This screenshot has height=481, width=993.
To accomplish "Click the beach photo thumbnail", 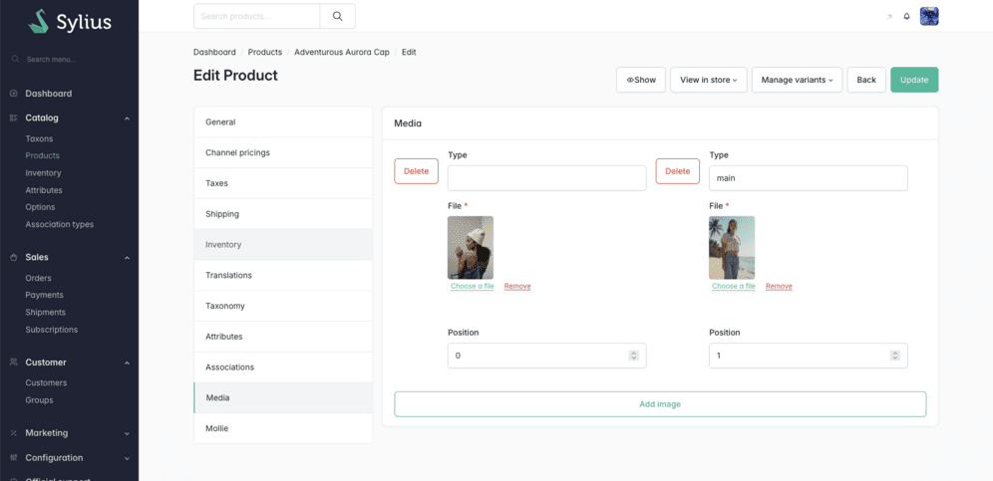I will [732, 248].
